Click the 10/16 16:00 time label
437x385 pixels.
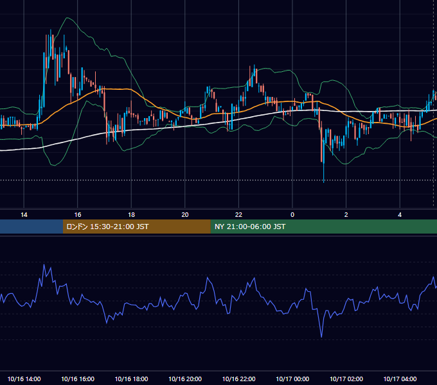coord(78,379)
